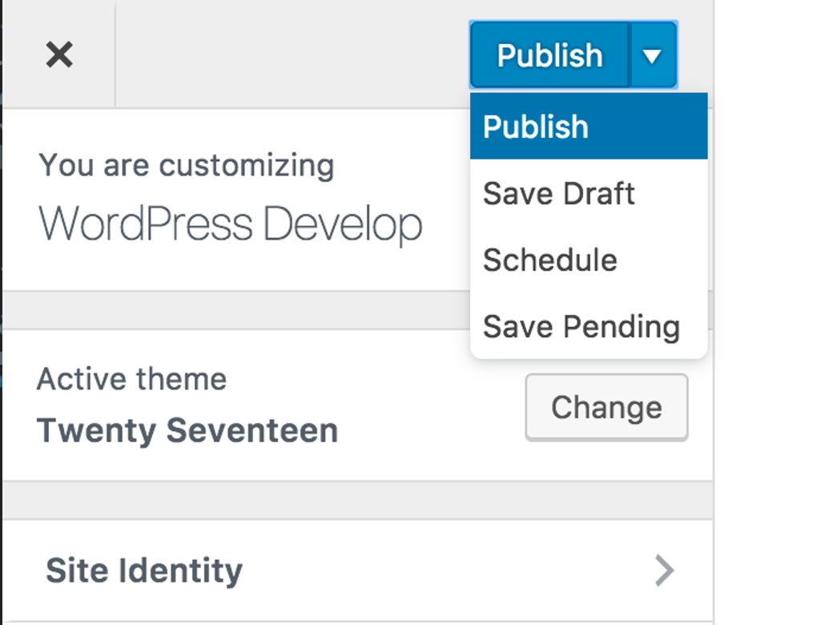
Task: Click the WordPress Develop site title
Action: (x=231, y=223)
